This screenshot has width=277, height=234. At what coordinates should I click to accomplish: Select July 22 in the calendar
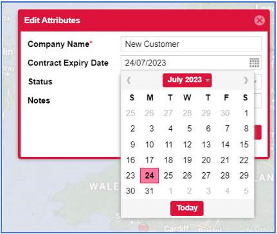coord(244,160)
